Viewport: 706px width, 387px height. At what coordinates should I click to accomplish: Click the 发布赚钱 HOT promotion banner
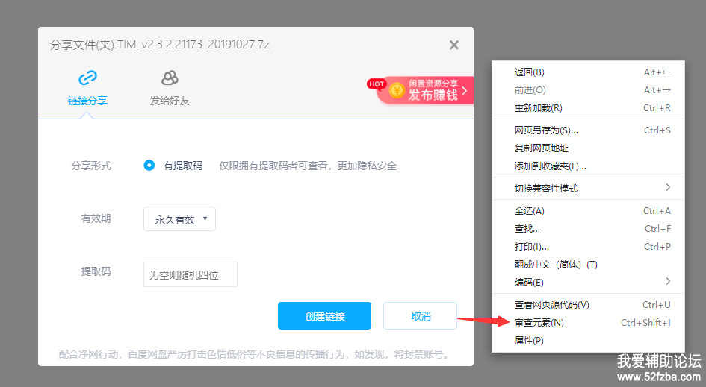(420, 90)
